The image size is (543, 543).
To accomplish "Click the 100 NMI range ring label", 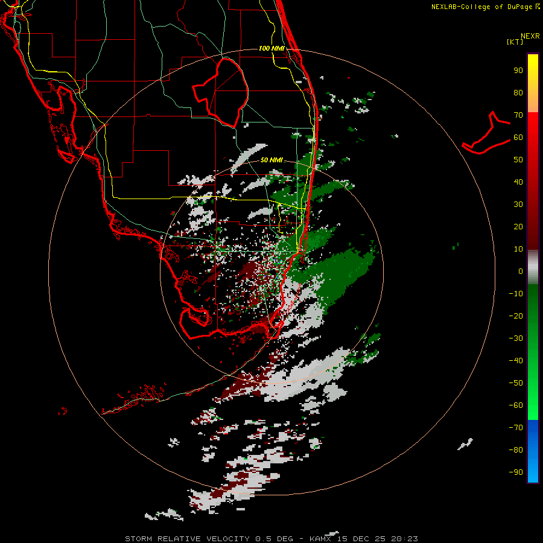I will pyautogui.click(x=271, y=48).
